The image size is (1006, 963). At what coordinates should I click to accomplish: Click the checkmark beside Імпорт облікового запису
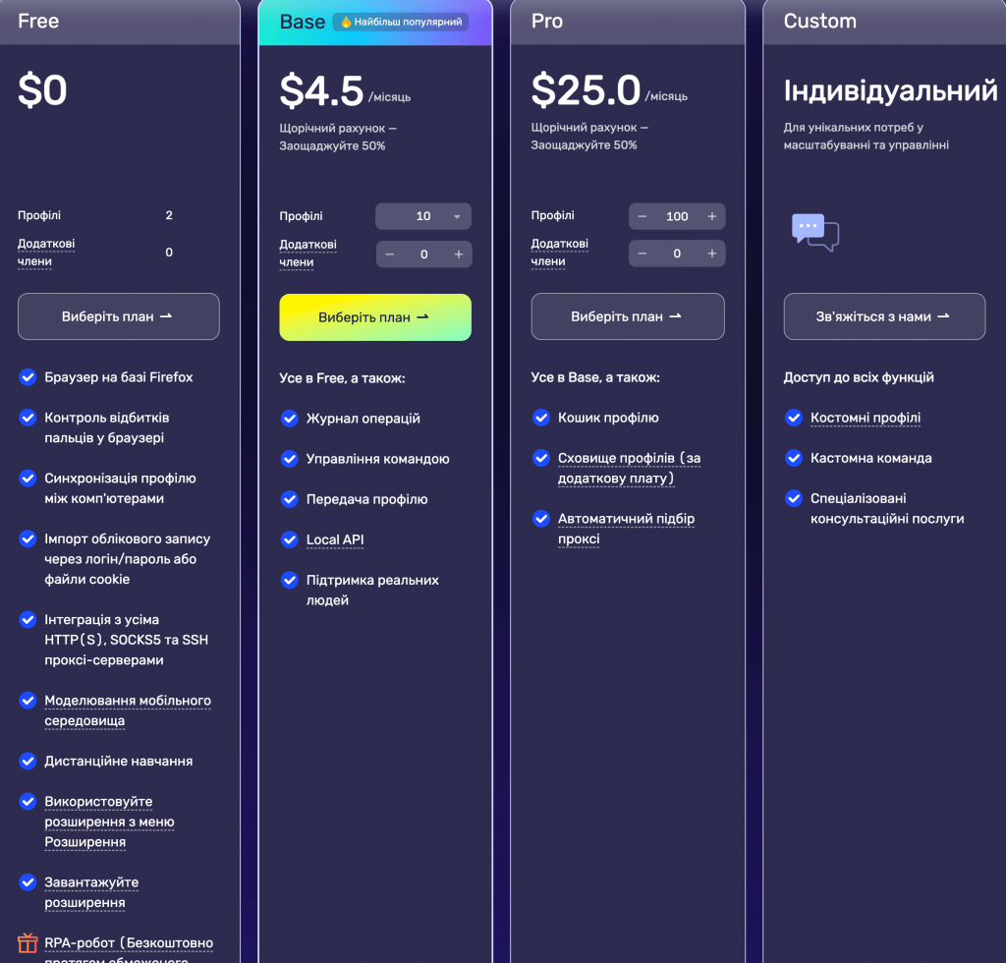28,538
